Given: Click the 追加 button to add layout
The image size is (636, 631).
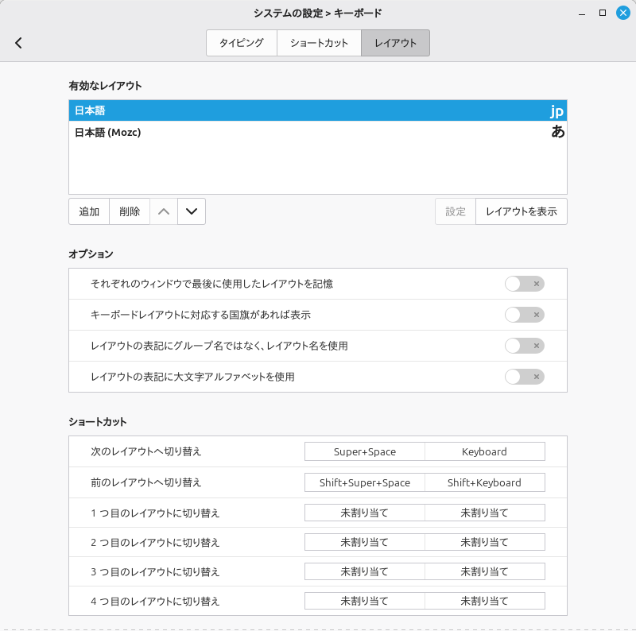Looking at the screenshot, I should pyautogui.click(x=89, y=211).
